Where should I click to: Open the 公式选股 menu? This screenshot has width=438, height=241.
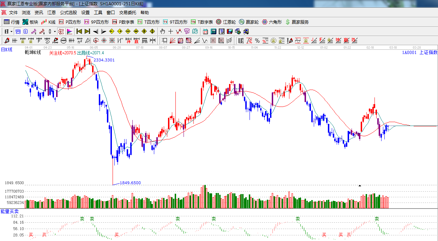pos(68,13)
